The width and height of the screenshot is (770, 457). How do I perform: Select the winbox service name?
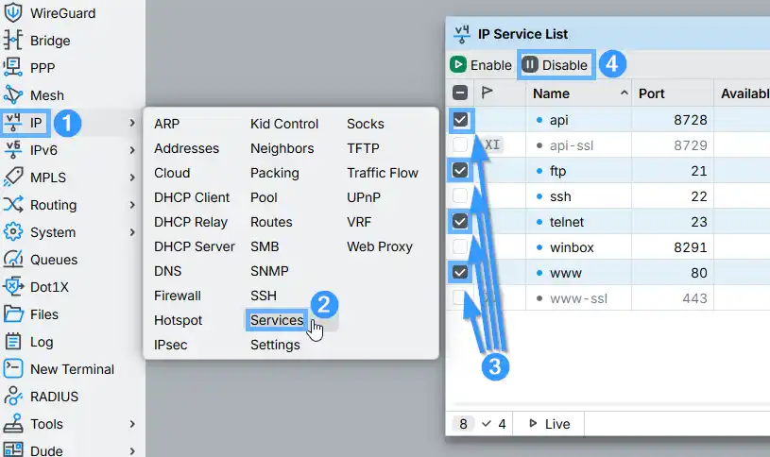[572, 247]
